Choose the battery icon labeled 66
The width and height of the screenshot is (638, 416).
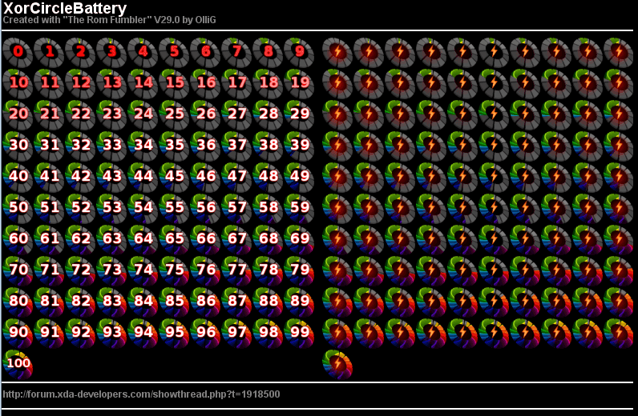tap(205, 240)
